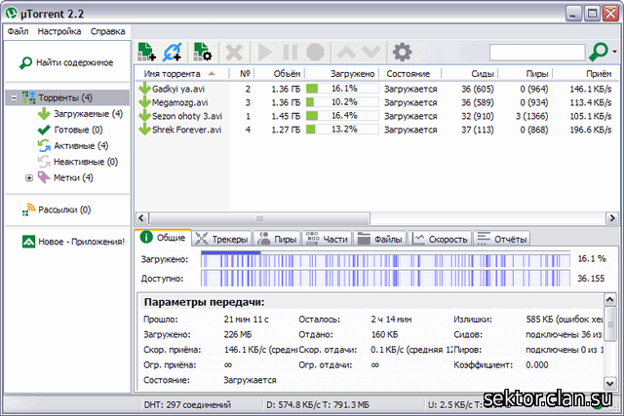Click Найти содержимое in sidebar

pyautogui.click(x=66, y=62)
